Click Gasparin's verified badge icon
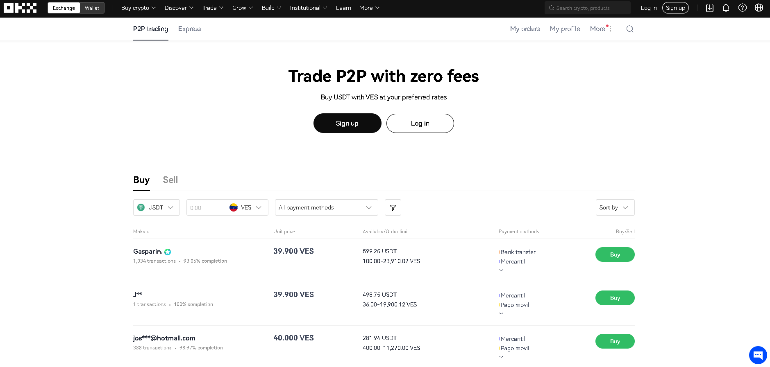Screen dimensions: 770x367 [x=168, y=252]
